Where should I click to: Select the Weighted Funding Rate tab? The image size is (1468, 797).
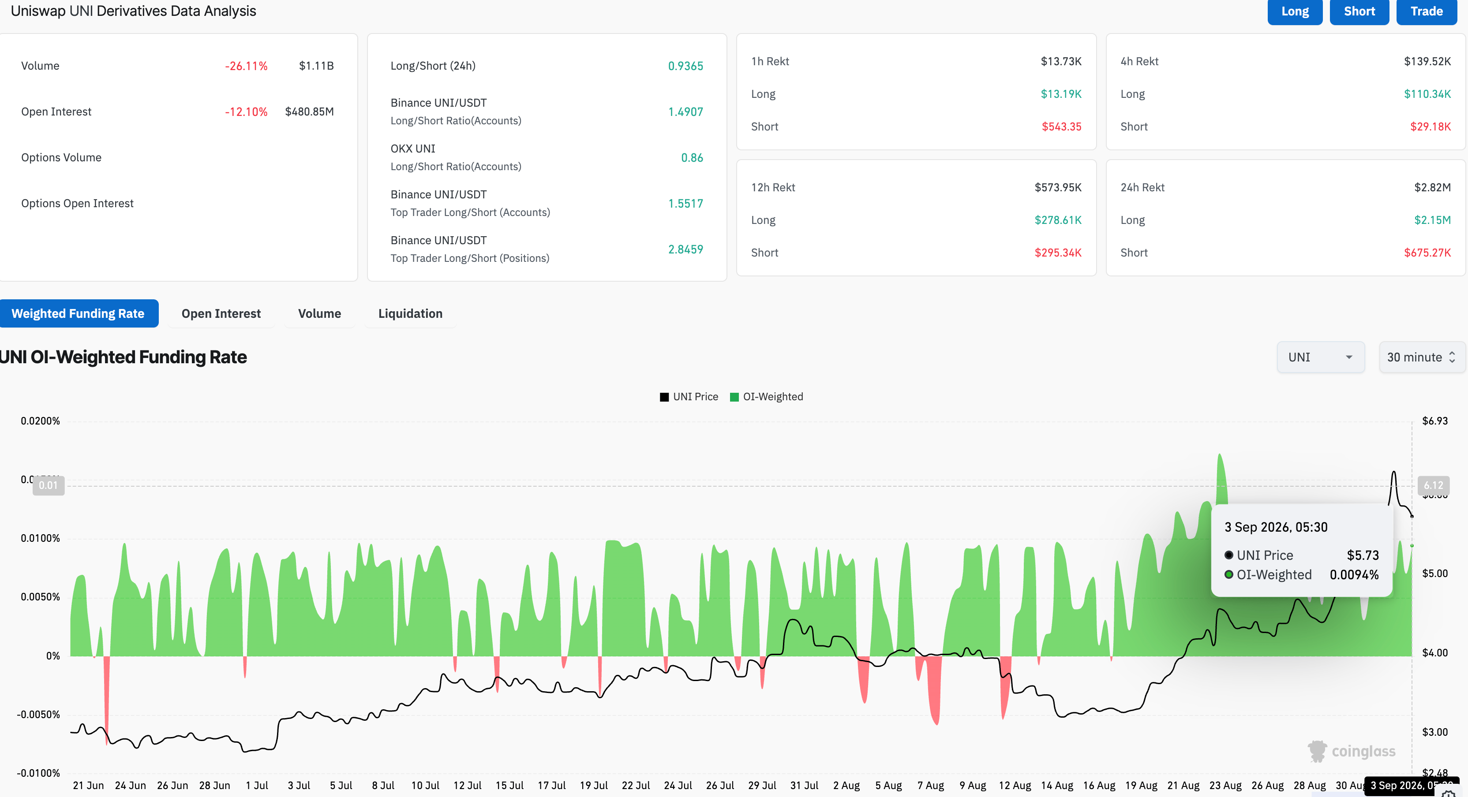click(79, 313)
